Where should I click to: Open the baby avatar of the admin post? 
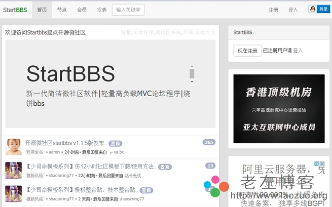coord(14,147)
